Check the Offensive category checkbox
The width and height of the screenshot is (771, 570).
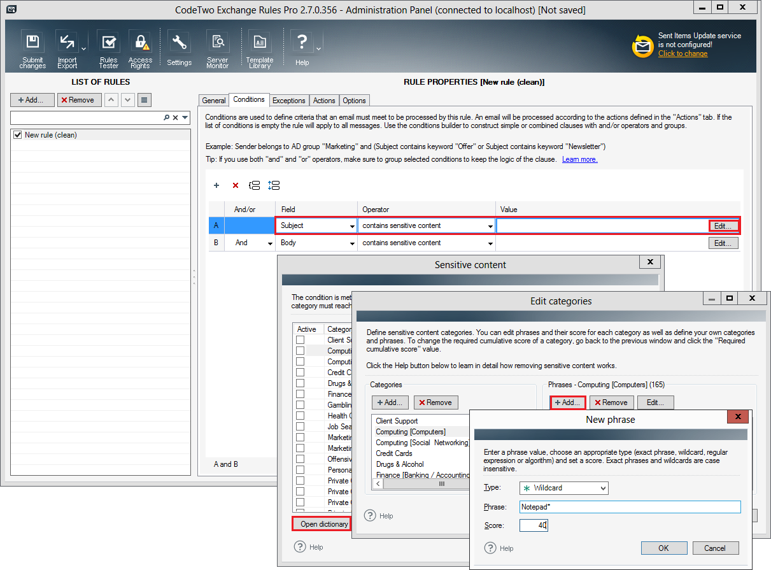(300, 459)
